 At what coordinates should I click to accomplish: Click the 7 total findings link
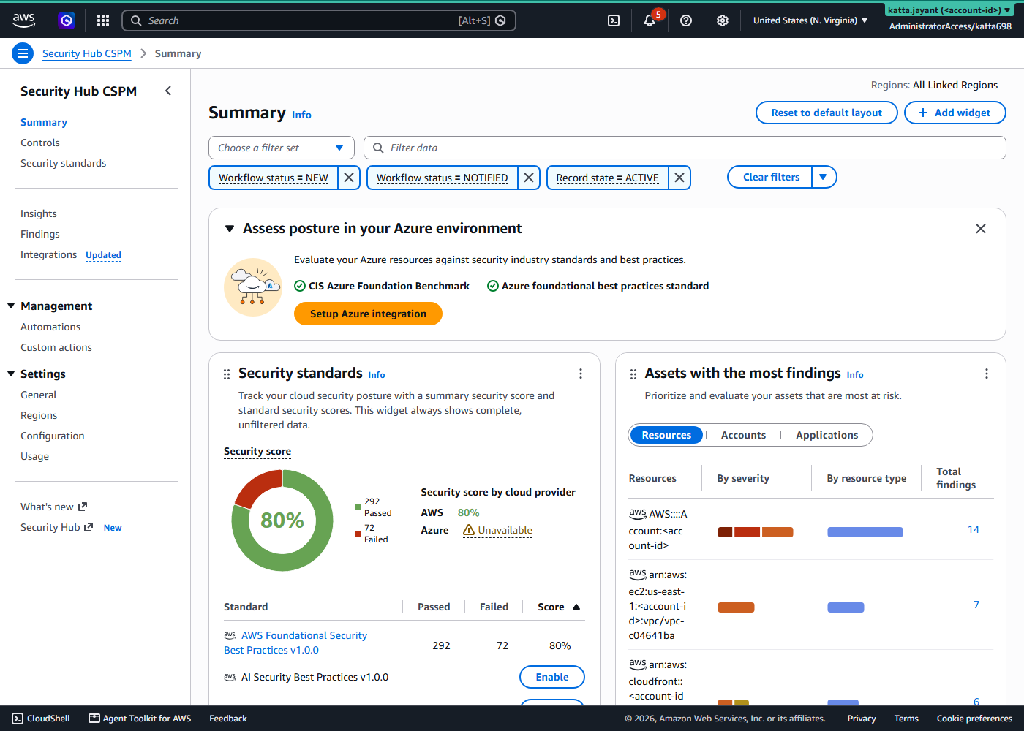[976, 605]
